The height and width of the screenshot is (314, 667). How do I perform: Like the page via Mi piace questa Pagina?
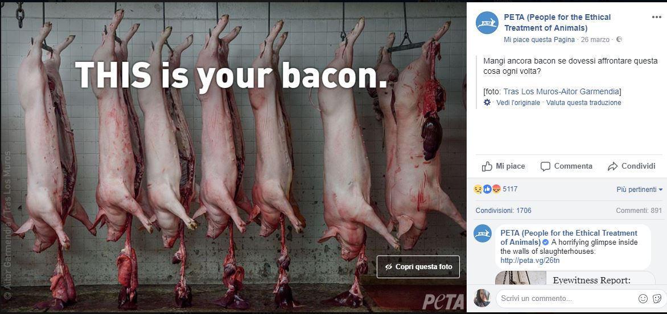pos(539,40)
